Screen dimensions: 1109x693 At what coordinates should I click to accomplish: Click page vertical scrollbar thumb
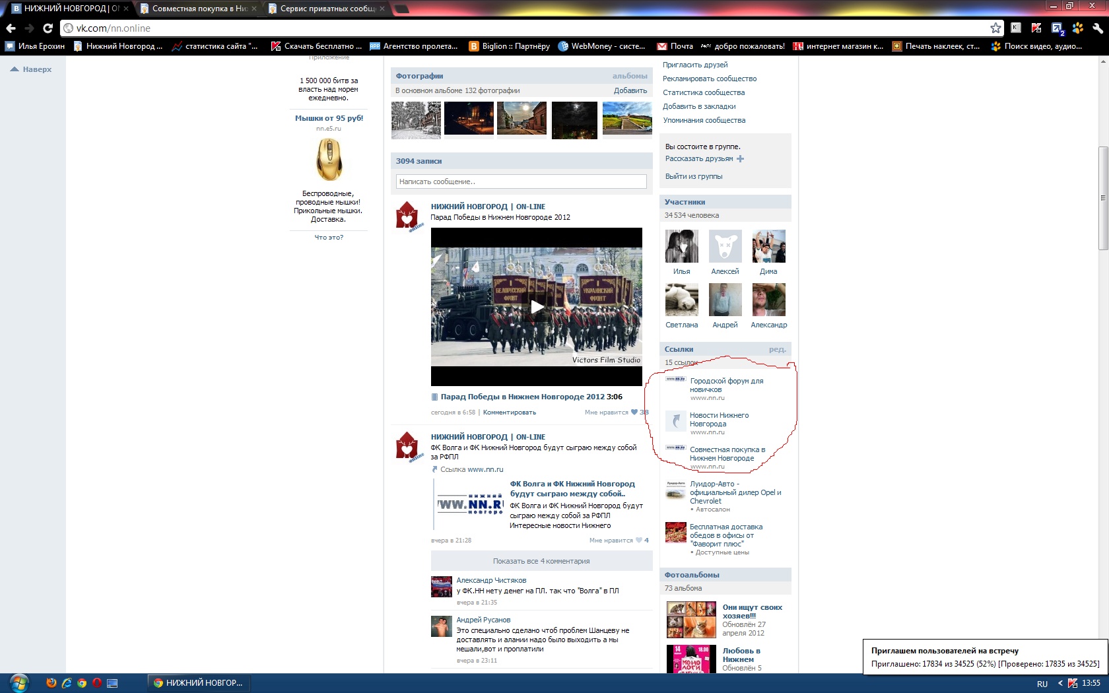click(x=1103, y=198)
